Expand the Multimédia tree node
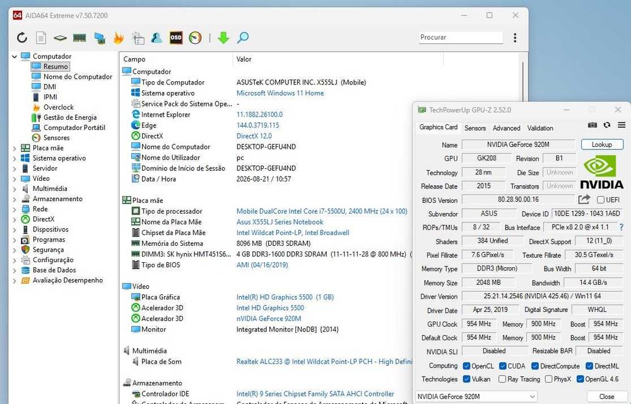 pos(15,189)
